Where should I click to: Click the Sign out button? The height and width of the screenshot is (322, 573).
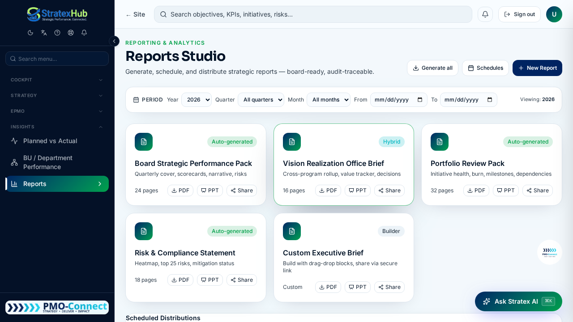[519, 14]
